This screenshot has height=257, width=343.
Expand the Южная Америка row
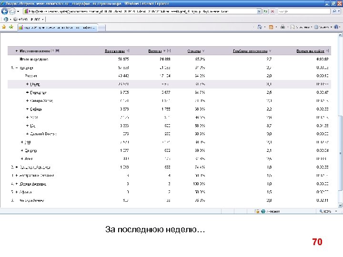pyautogui.click(x=16, y=184)
